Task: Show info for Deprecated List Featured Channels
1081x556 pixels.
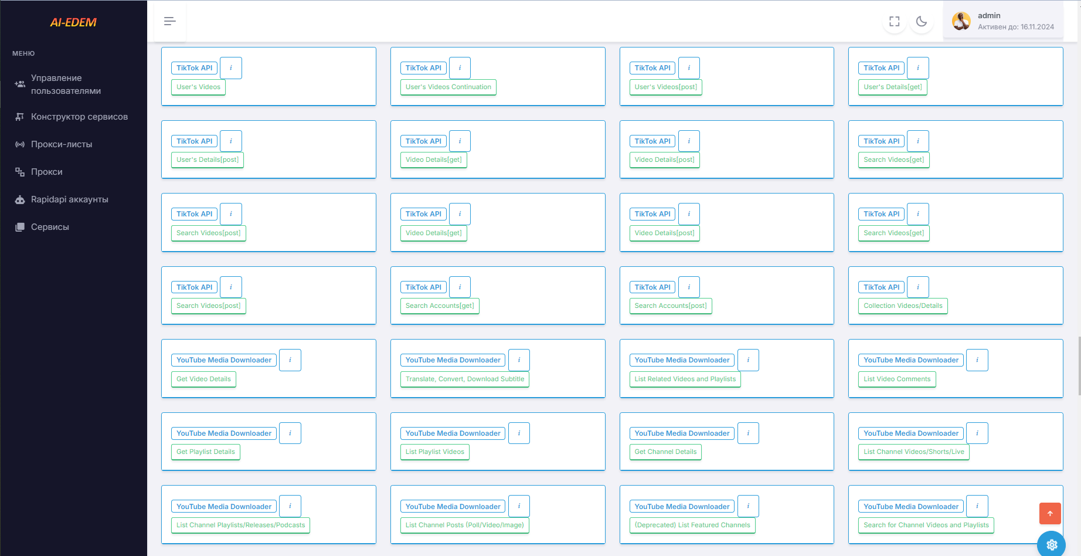Action: pos(748,506)
